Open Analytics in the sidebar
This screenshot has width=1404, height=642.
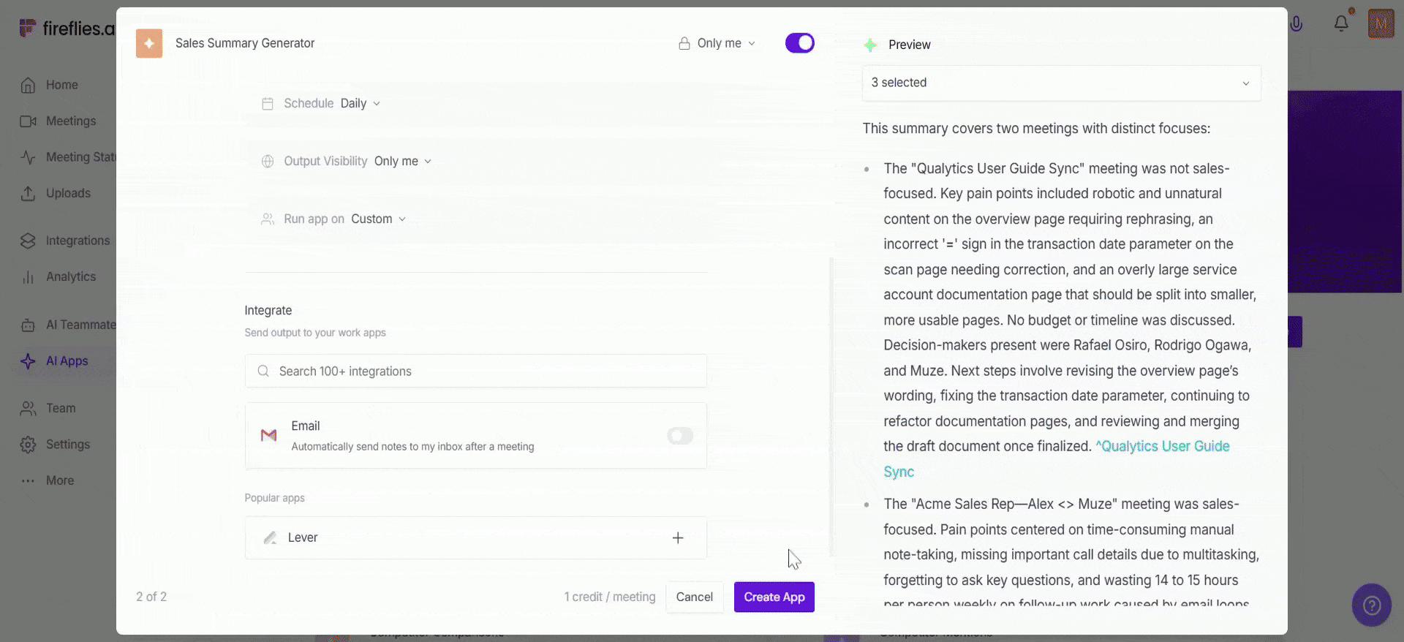pos(71,276)
